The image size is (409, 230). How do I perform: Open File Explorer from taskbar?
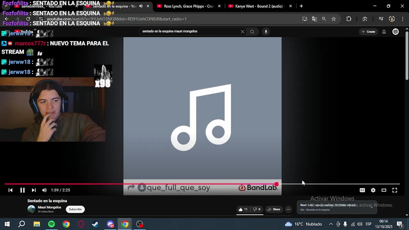[37, 224]
